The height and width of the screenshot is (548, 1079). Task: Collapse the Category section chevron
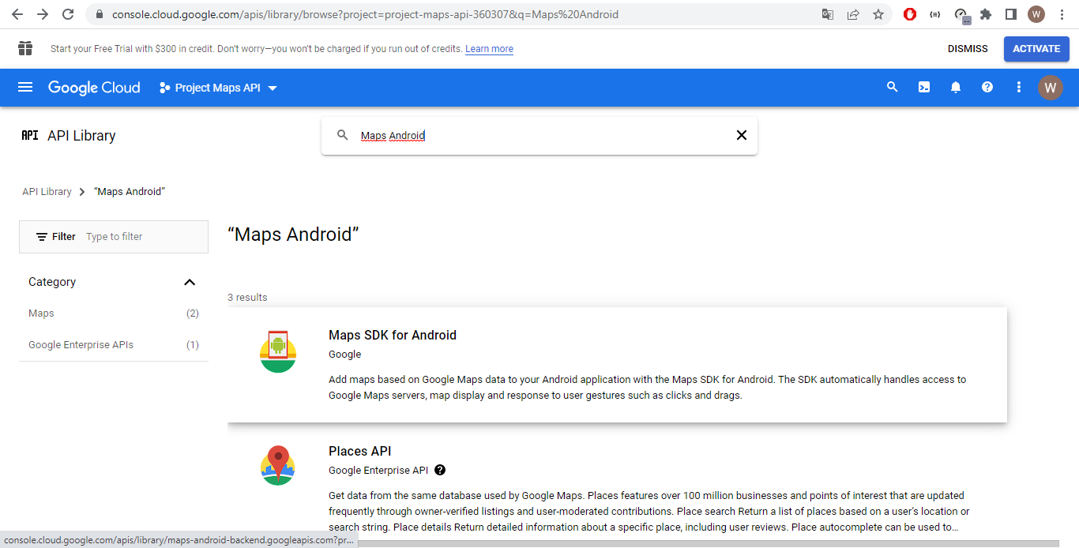(x=190, y=282)
